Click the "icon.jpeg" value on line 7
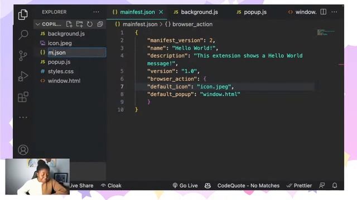Image resolution: width=357 pixels, height=200 pixels. coord(214,87)
